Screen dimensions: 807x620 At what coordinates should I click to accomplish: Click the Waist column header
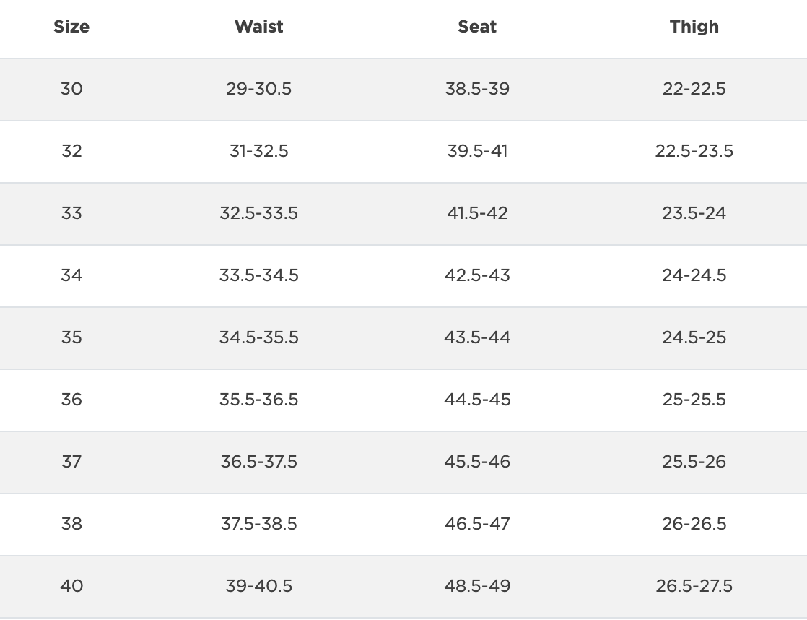258,27
